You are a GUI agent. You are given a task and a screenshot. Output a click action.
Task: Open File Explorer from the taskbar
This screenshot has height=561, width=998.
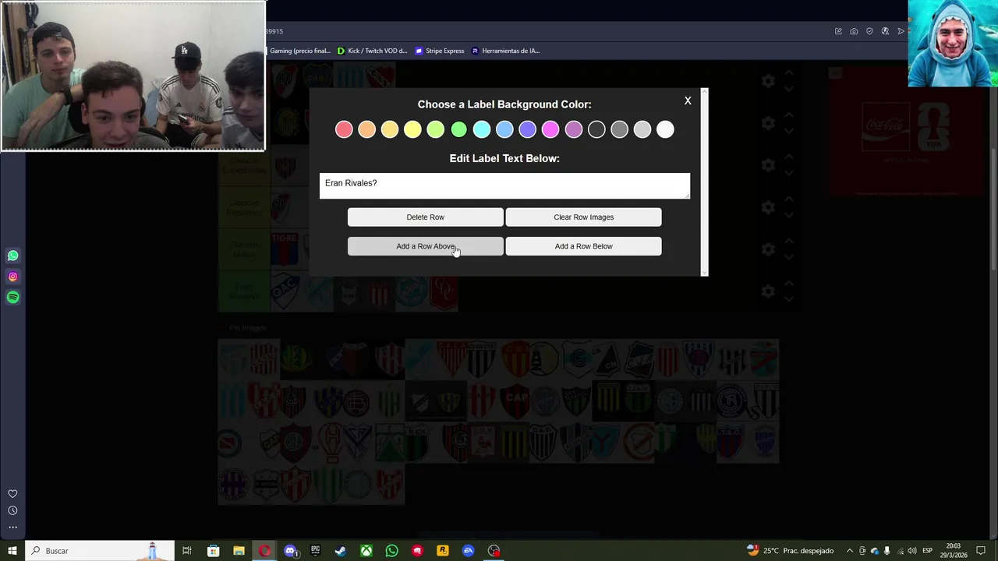[239, 551]
